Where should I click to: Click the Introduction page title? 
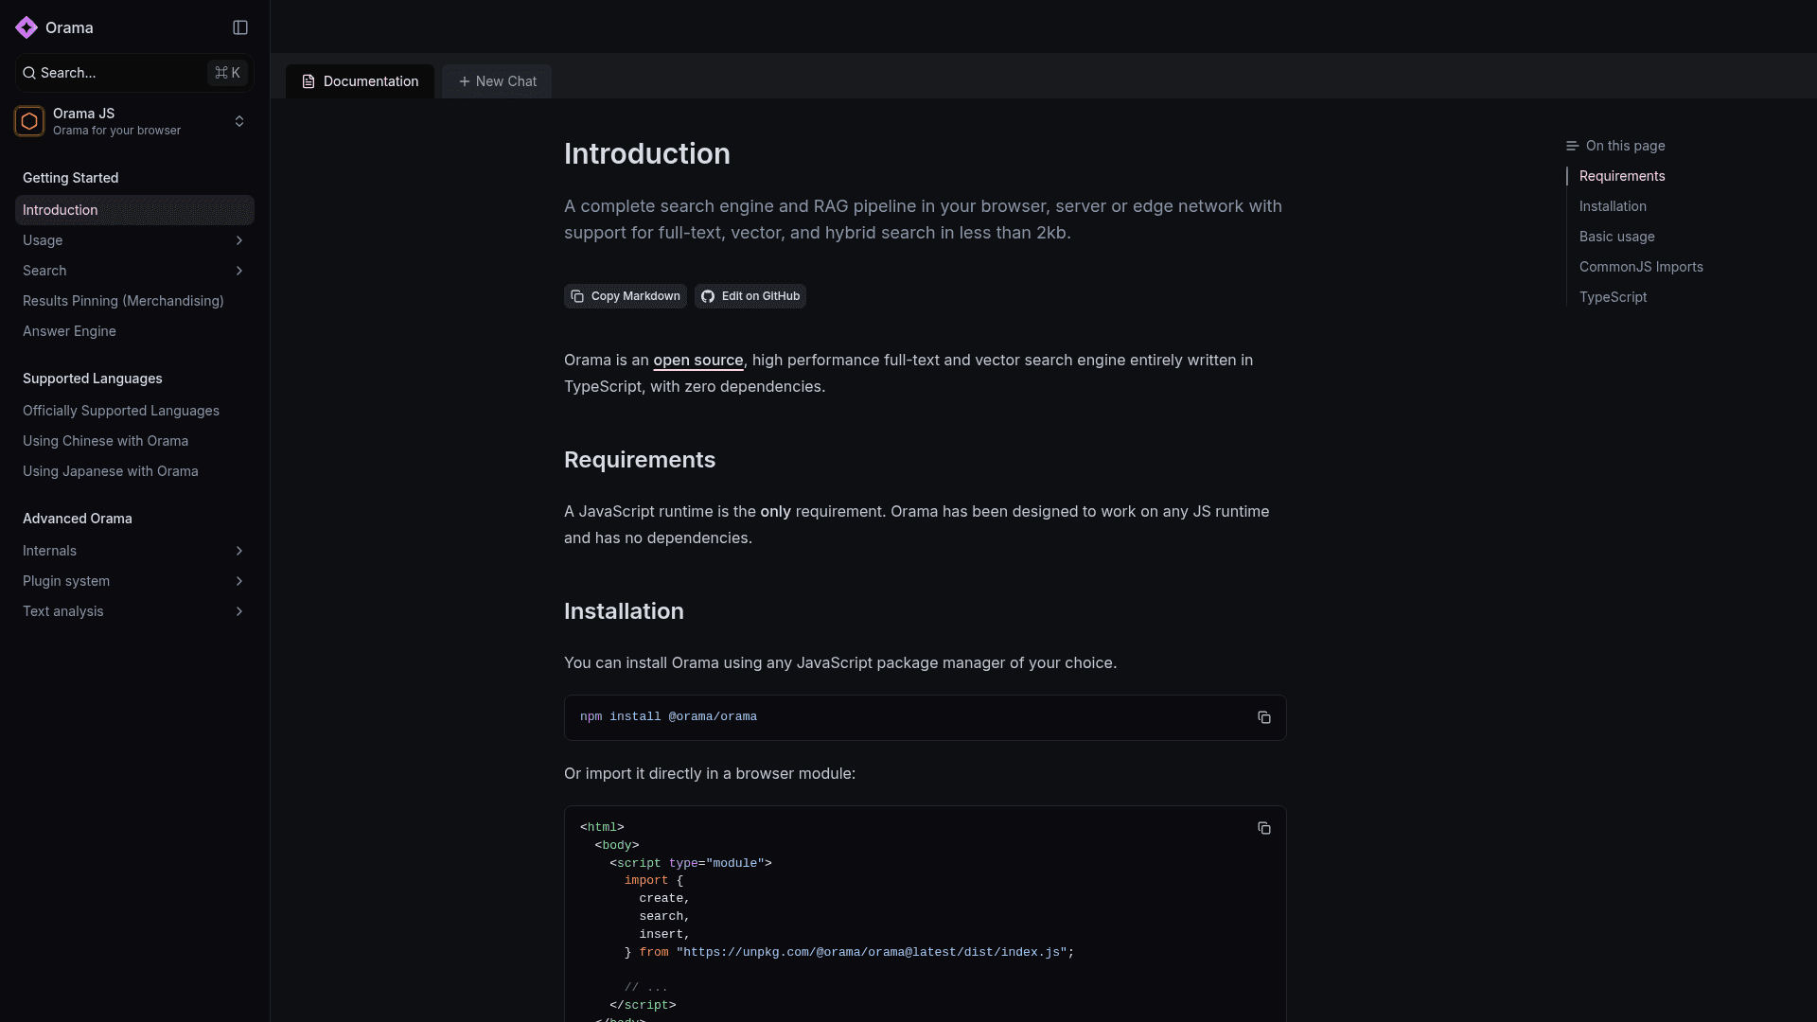pos(647,153)
